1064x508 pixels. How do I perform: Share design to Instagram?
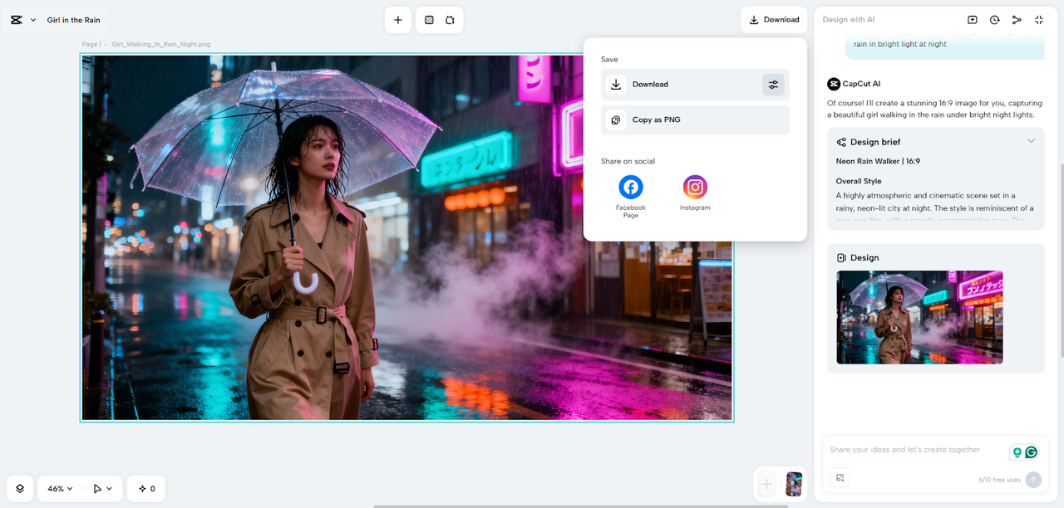[695, 187]
